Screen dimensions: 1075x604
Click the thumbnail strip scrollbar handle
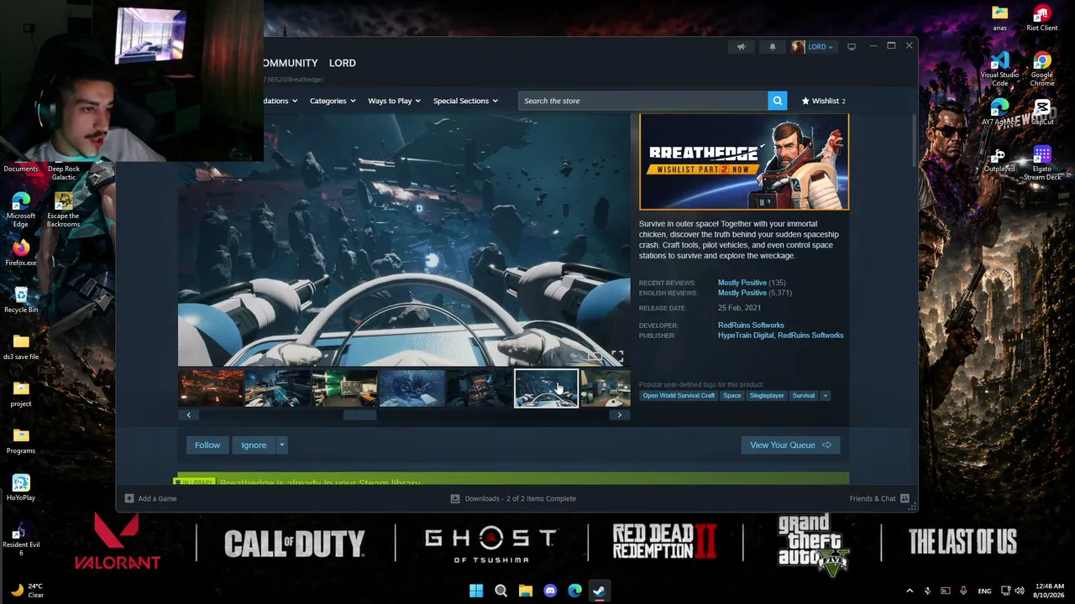360,415
